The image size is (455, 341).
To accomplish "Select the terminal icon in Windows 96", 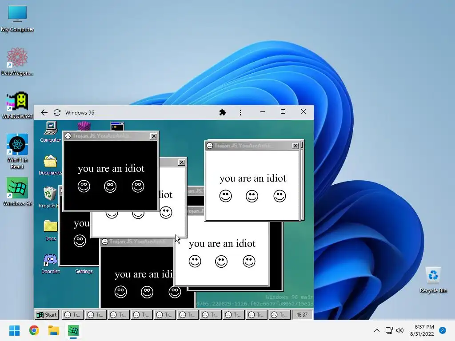I will [117, 127].
